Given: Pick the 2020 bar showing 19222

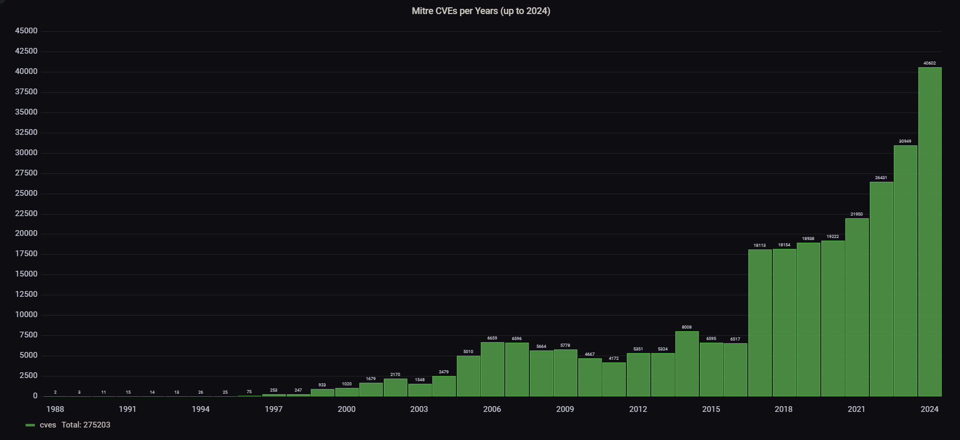Looking at the screenshot, I should [833, 318].
